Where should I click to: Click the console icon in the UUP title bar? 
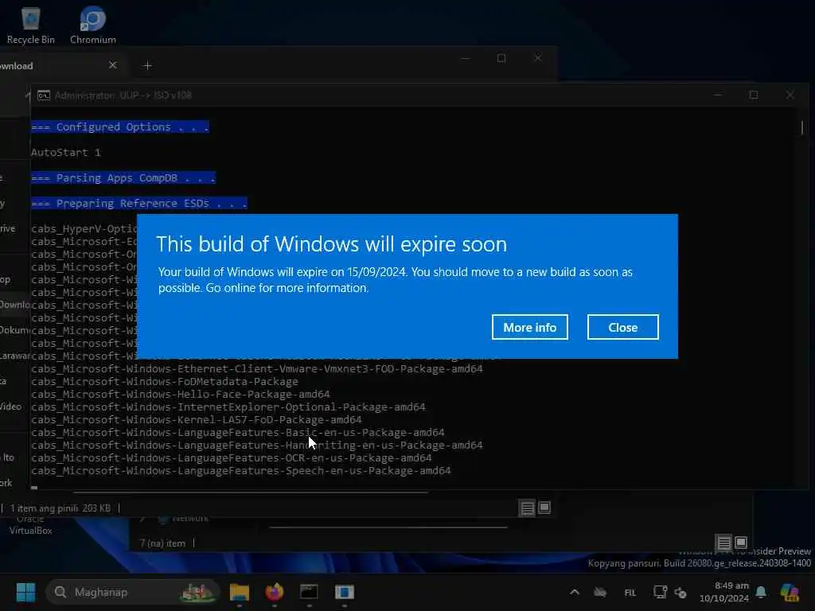[44, 95]
